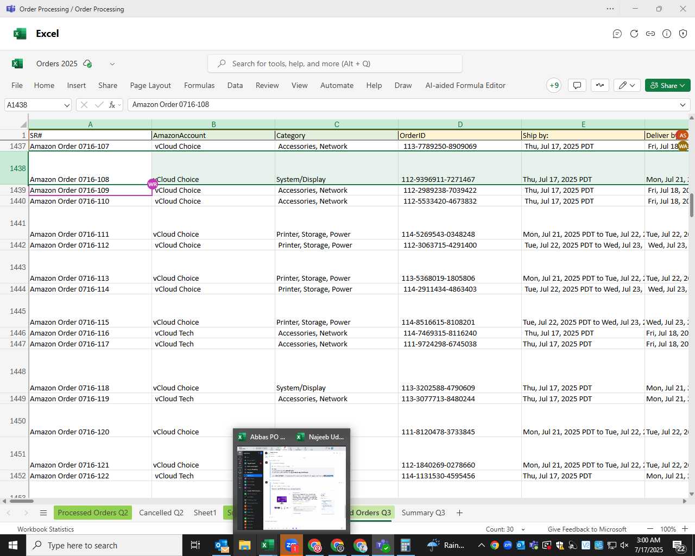Open the AI-aided Formula Editor tab
695x556 pixels.
click(465, 85)
